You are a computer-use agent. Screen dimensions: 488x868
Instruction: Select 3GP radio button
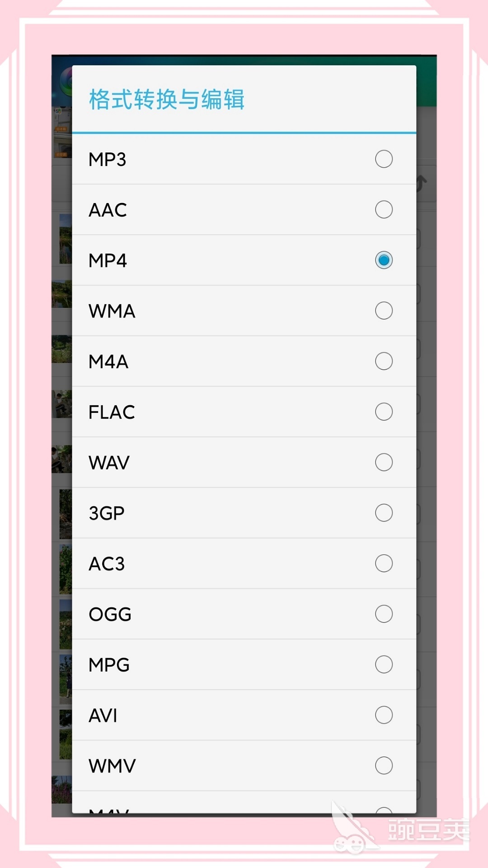click(384, 513)
